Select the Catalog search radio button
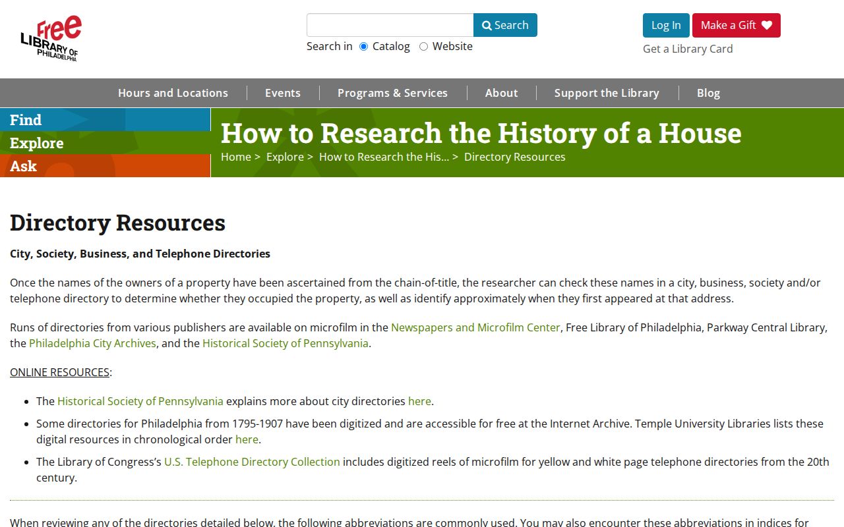 click(x=363, y=46)
